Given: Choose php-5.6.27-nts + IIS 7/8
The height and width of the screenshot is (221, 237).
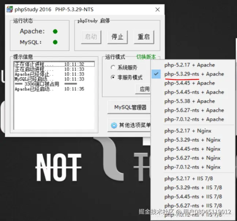Looking at the screenshot, I should pos(193,206).
